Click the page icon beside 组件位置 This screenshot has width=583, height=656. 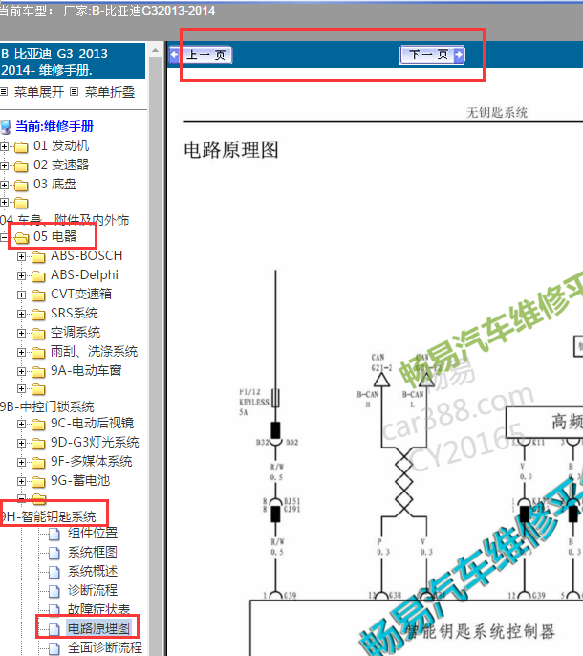click(54, 535)
